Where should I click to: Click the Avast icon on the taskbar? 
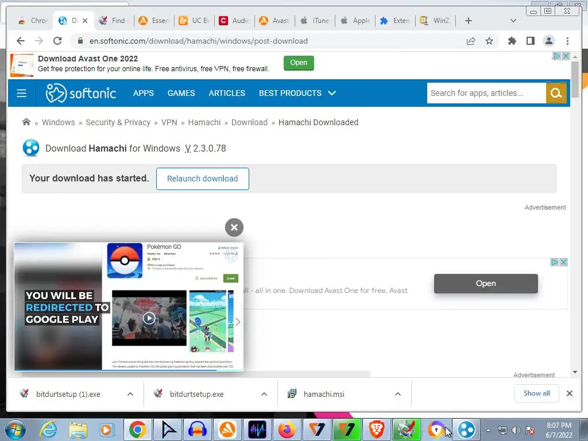pyautogui.click(x=227, y=430)
